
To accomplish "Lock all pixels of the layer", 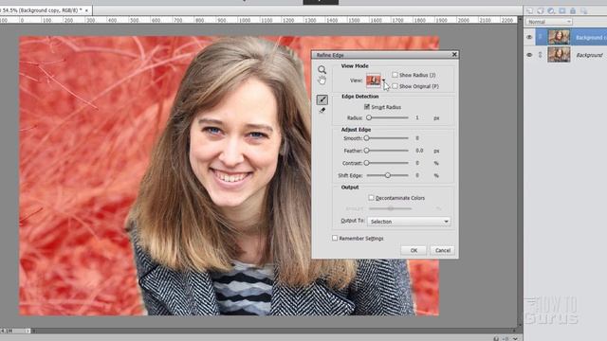I will 573,10.
